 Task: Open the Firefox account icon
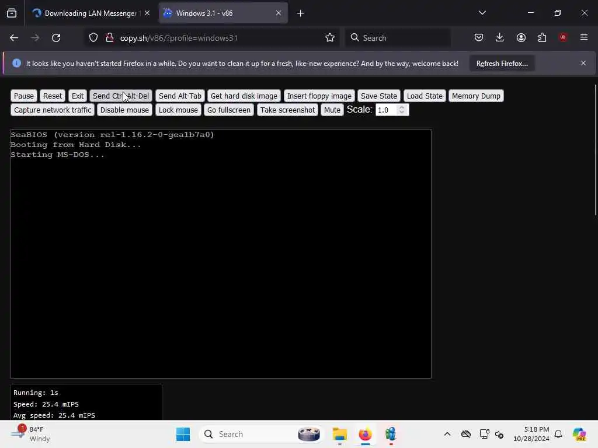click(x=521, y=37)
